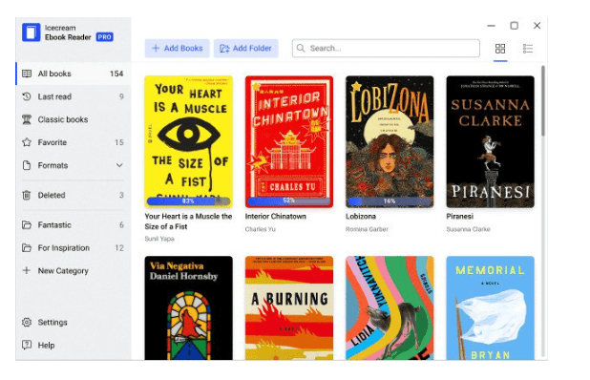This screenshot has height=380, width=590.
Task: Switch to grid thumbnail view
Action: coord(500,49)
